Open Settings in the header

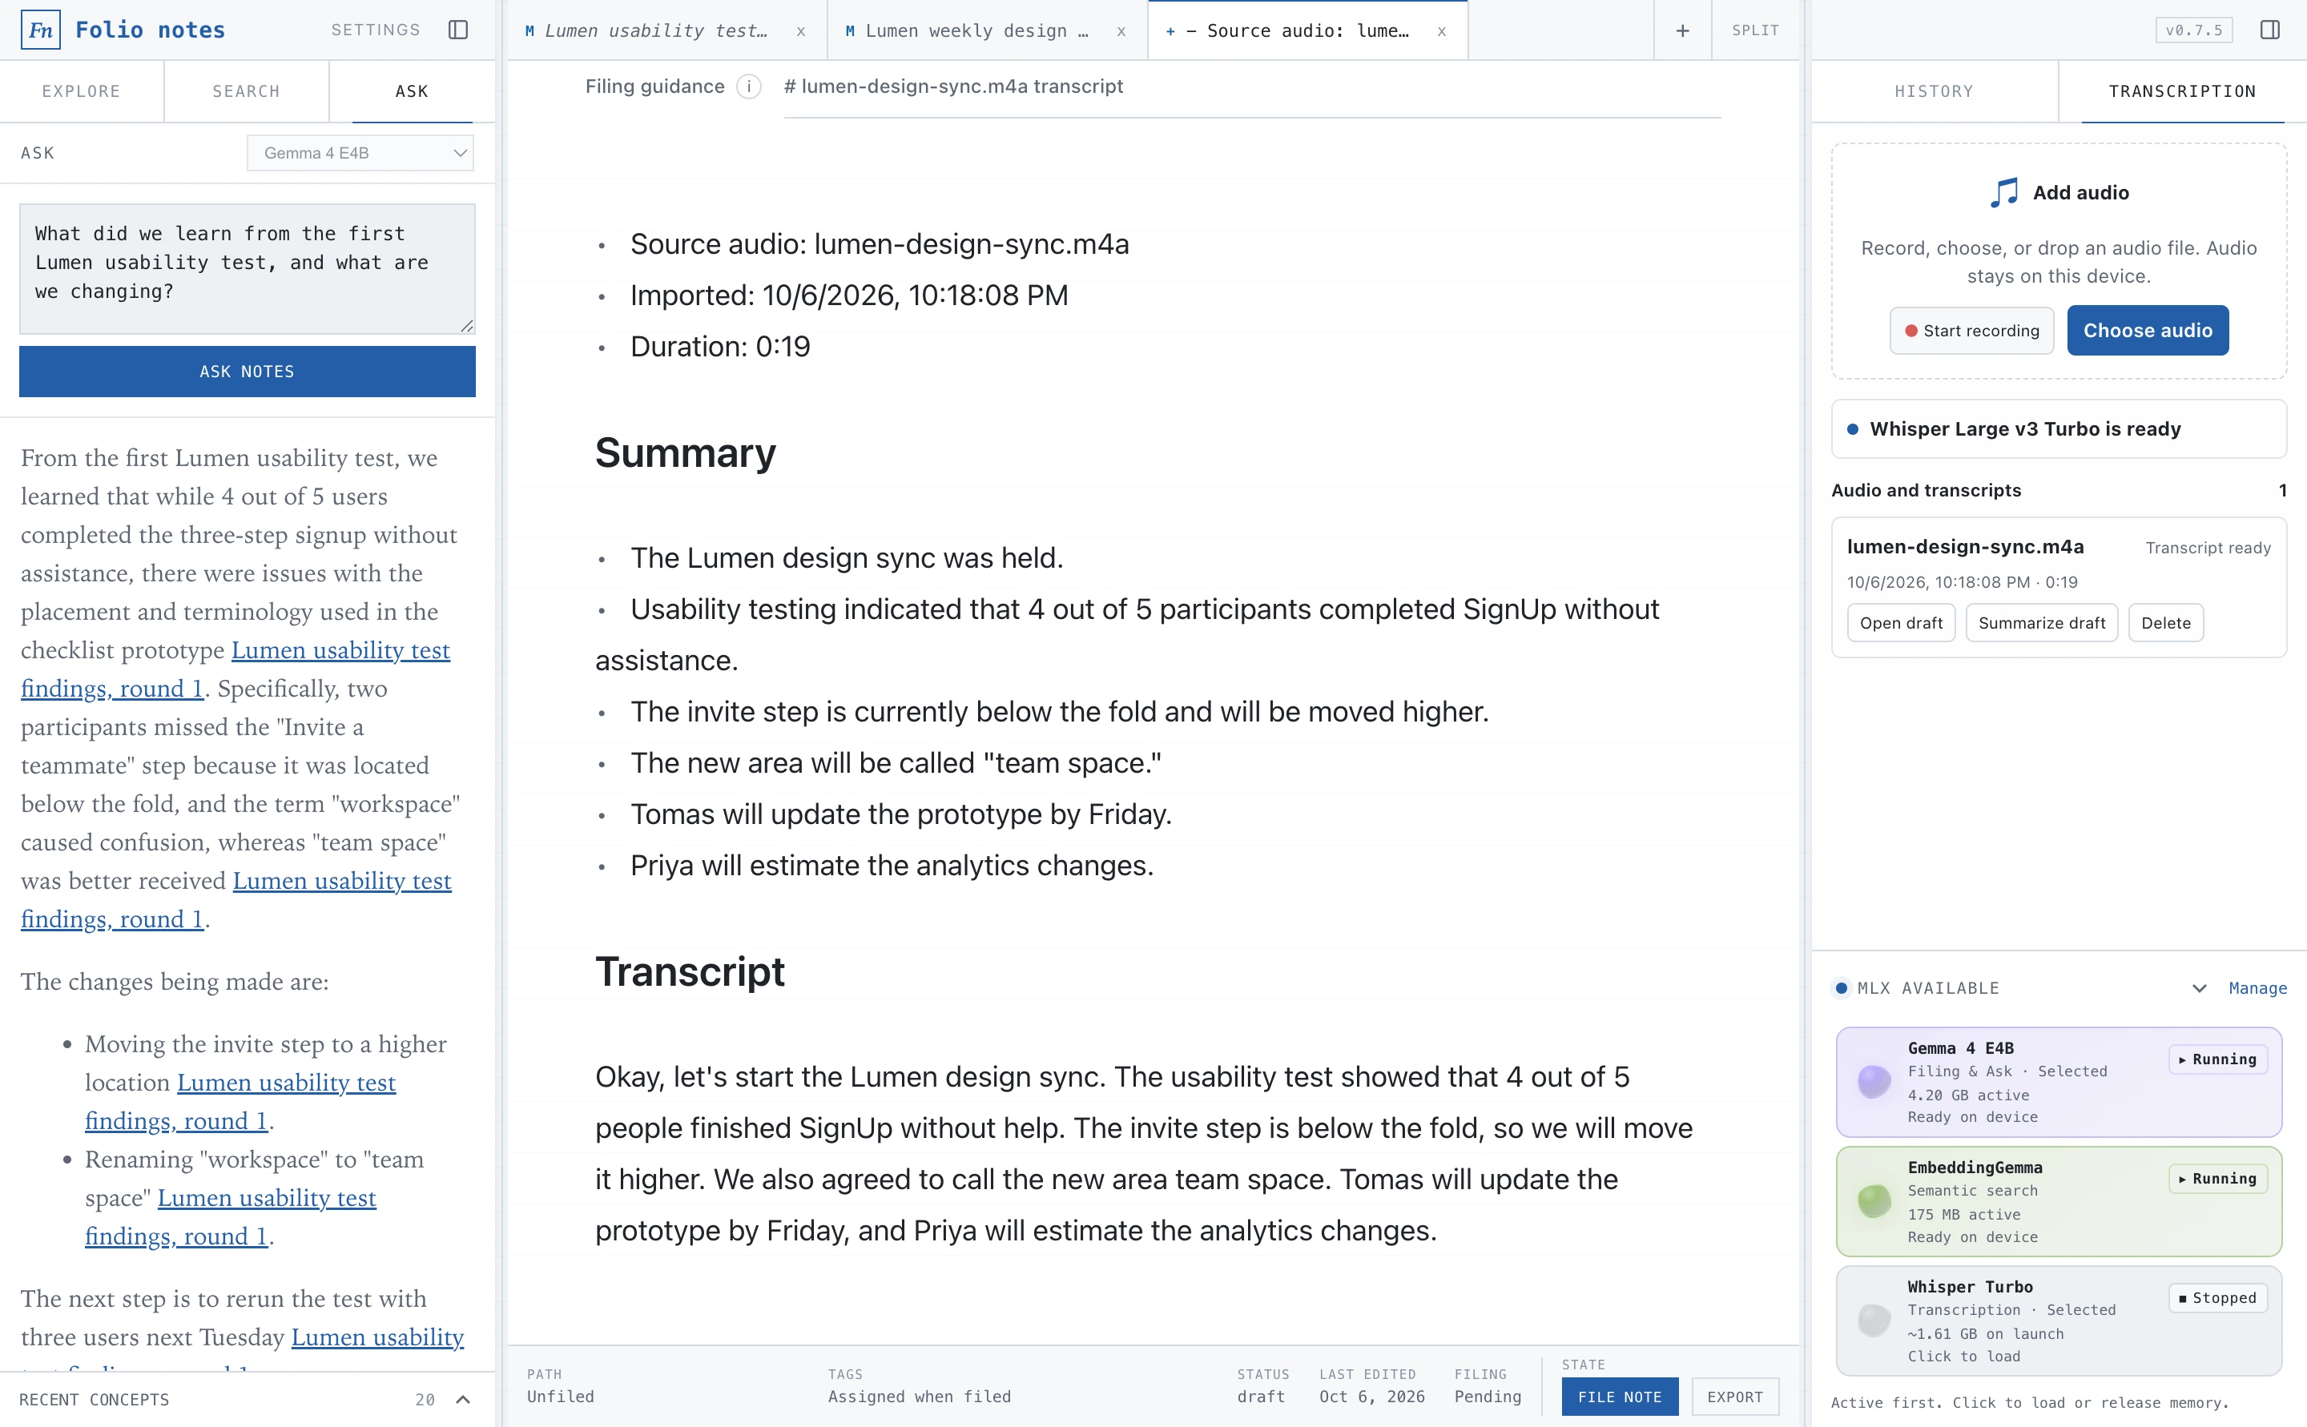tap(376, 30)
